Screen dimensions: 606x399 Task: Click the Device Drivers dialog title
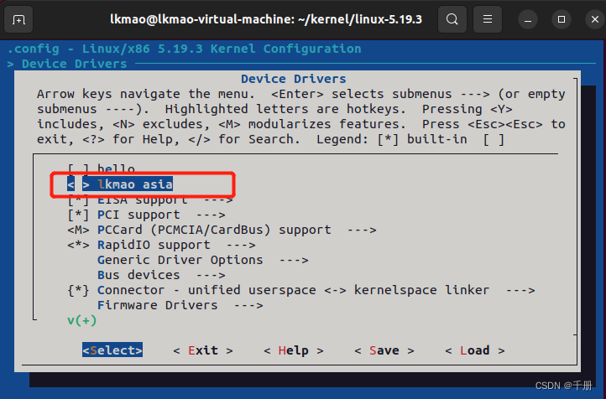(x=294, y=79)
